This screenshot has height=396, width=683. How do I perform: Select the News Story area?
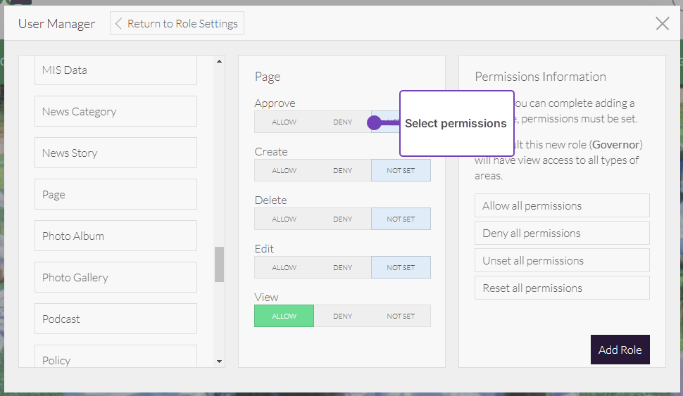[115, 153]
